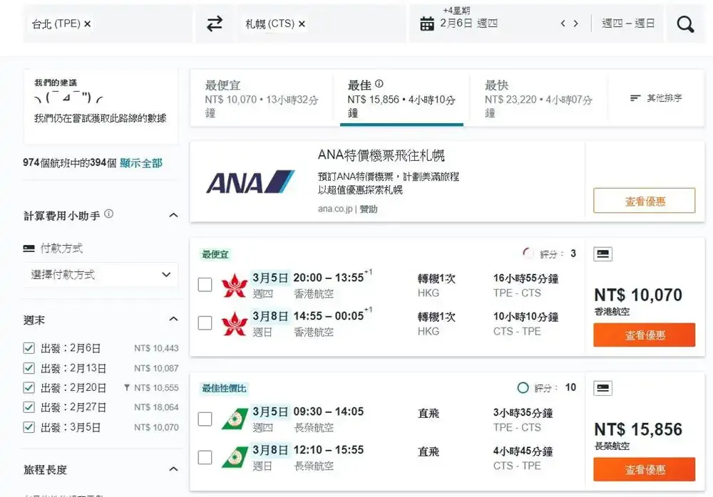Click the 2月6日 週四 date field

coord(468,23)
